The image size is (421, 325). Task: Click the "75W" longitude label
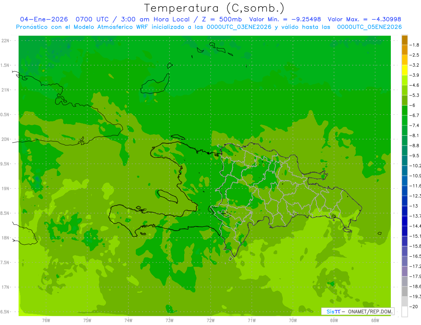pos(87,320)
